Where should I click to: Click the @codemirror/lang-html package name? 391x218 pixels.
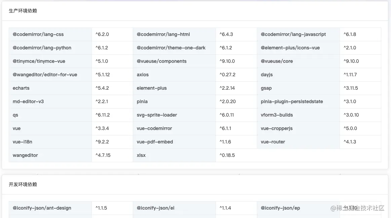(x=163, y=34)
